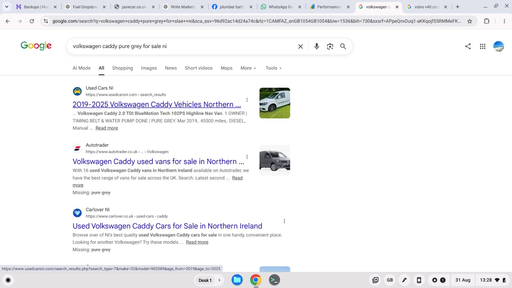The image size is (512, 288).
Task: Close the Write Marketing tab
Action: point(202,7)
